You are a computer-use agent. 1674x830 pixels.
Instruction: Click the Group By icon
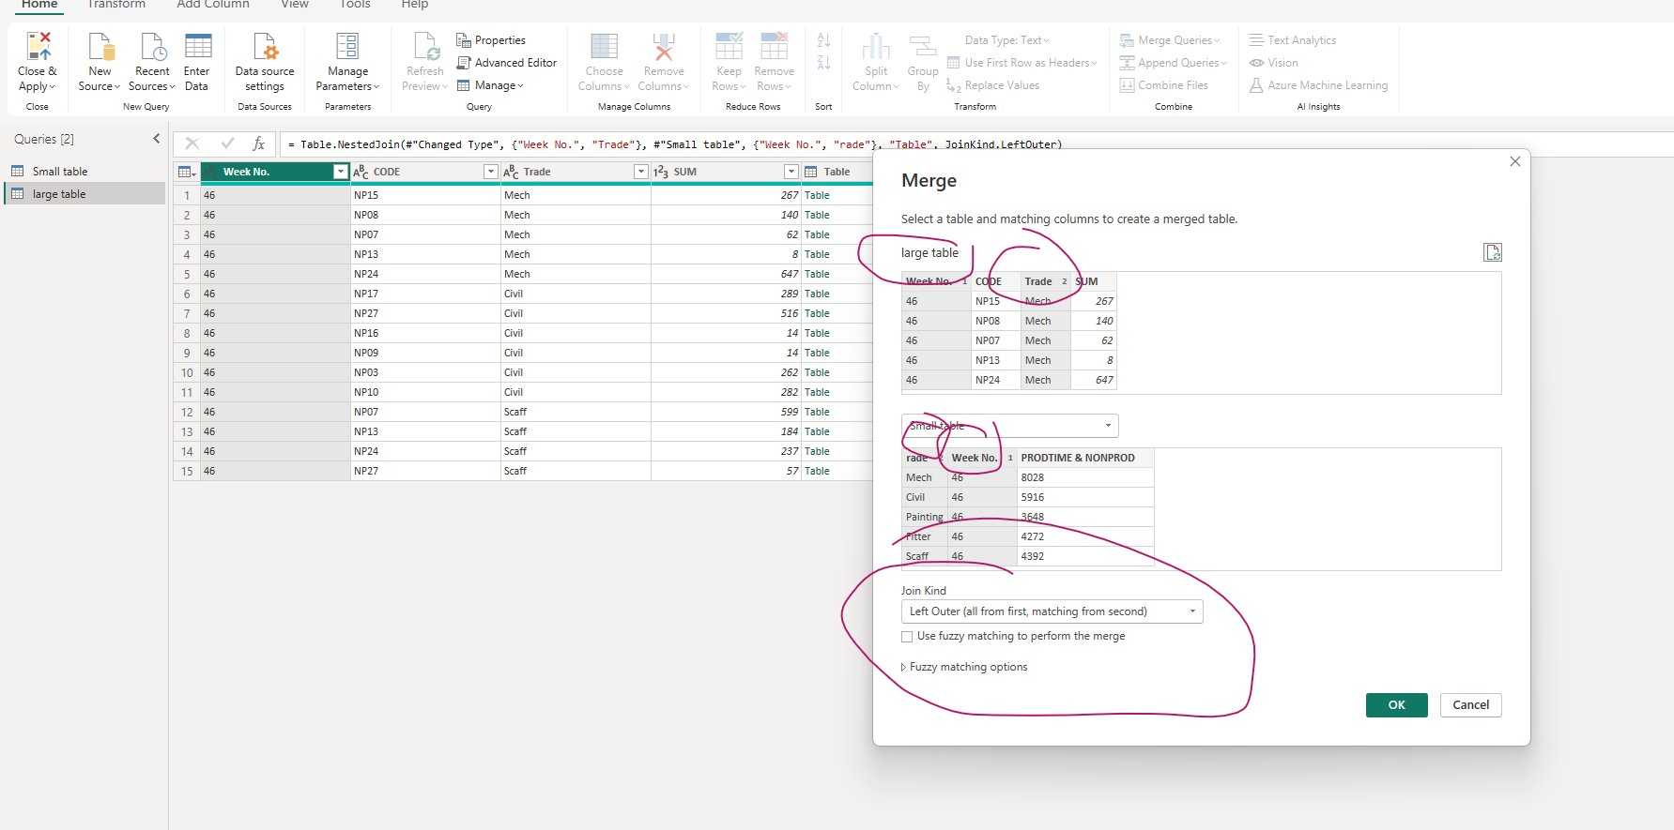[923, 46]
